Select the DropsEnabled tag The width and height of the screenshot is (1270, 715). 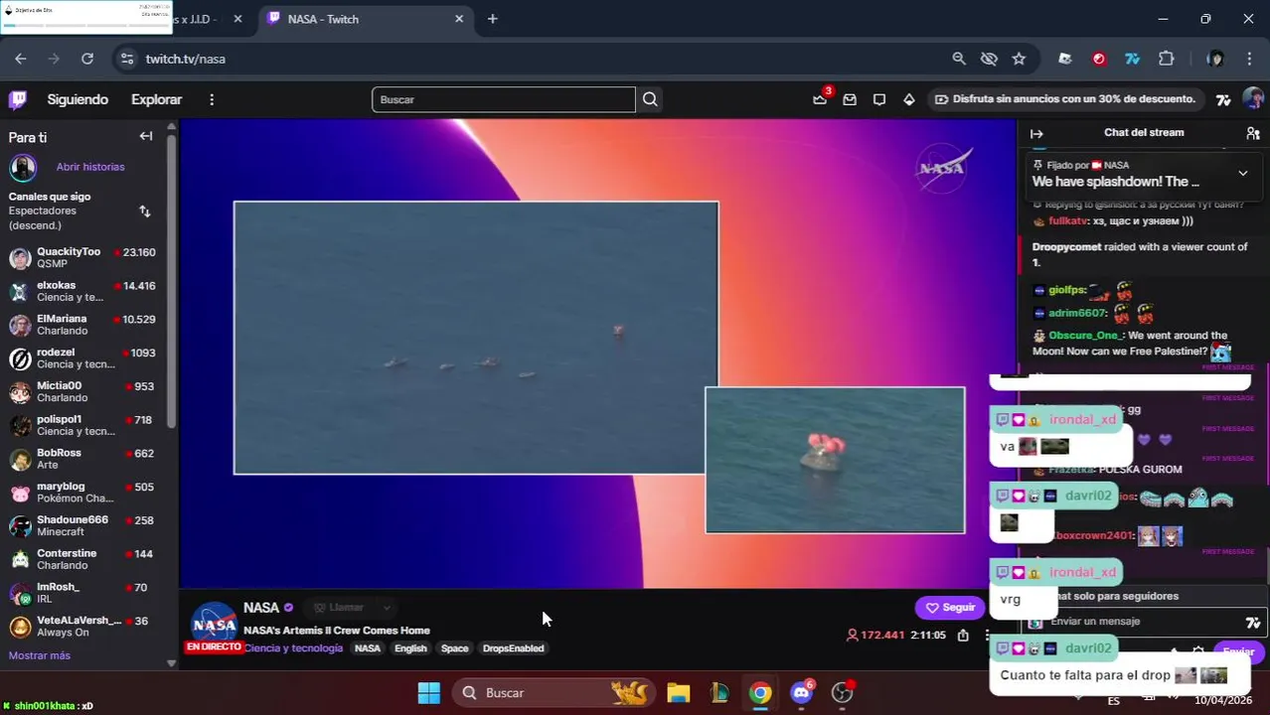click(x=513, y=648)
